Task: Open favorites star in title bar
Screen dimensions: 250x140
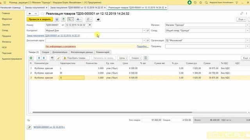Action: [200, 3]
